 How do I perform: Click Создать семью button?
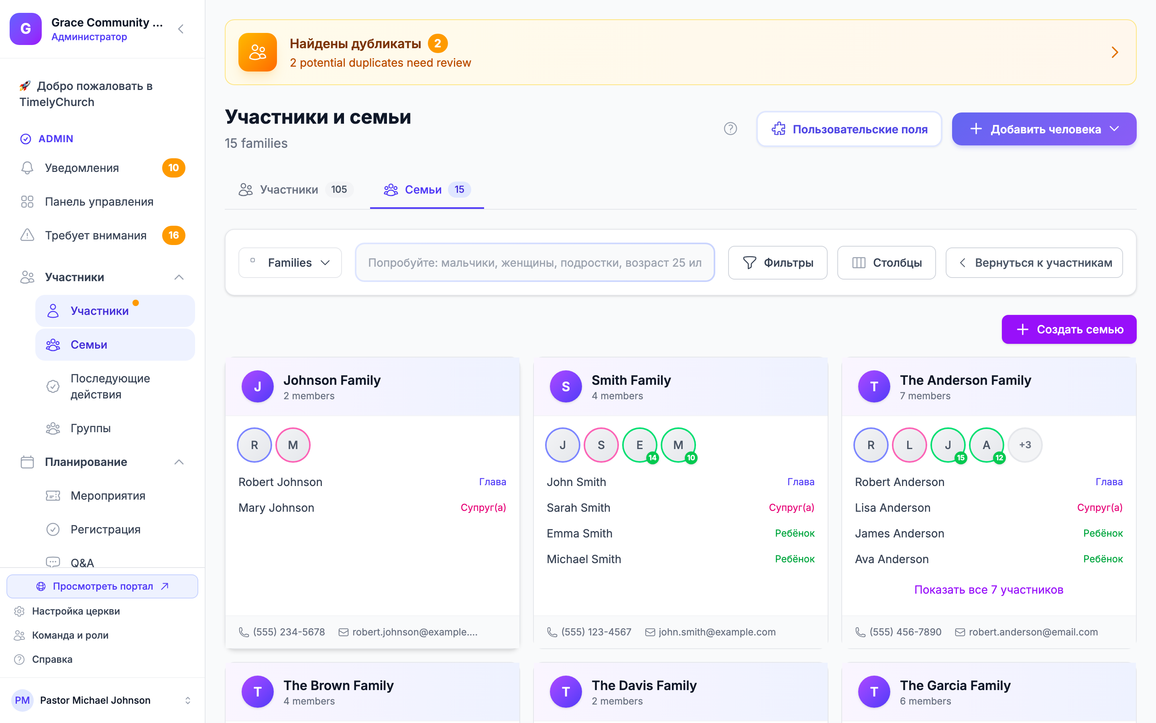tap(1069, 329)
